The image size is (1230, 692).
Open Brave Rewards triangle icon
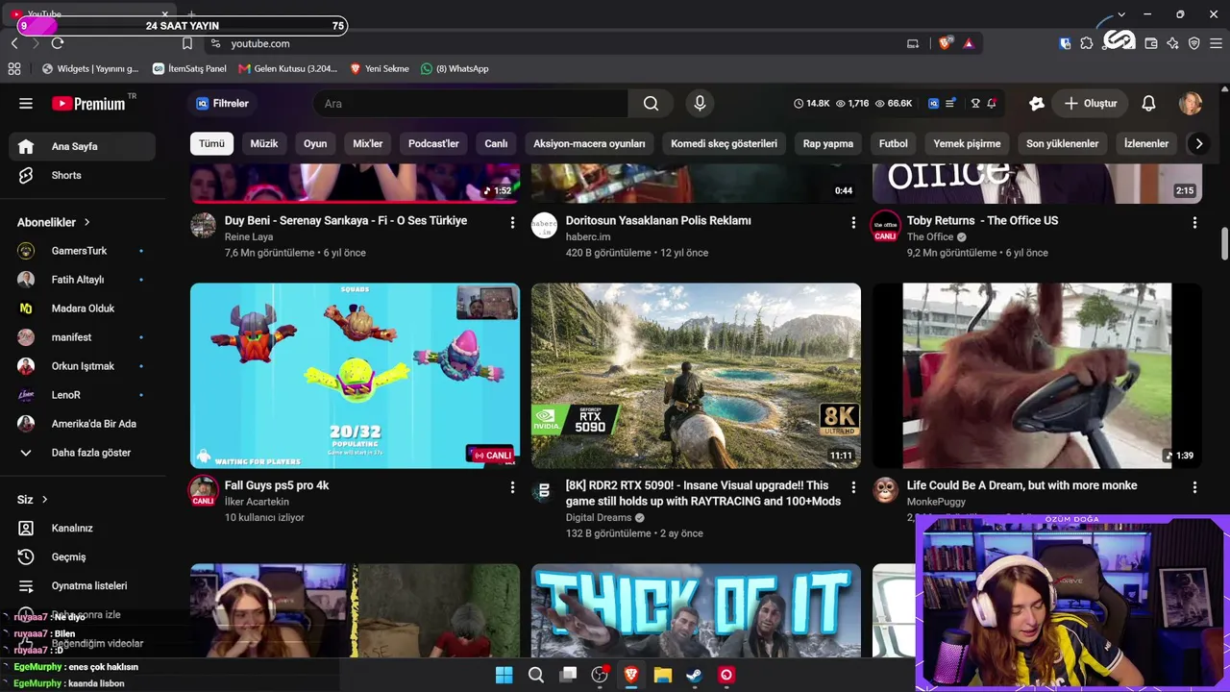tap(968, 43)
